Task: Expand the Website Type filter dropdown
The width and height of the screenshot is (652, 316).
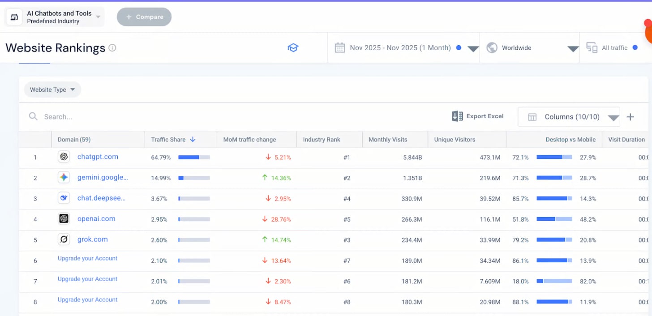Action: pos(52,90)
